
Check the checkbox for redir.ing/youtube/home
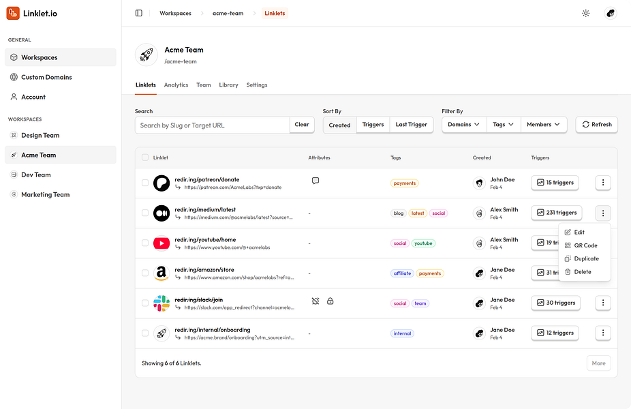pos(145,243)
